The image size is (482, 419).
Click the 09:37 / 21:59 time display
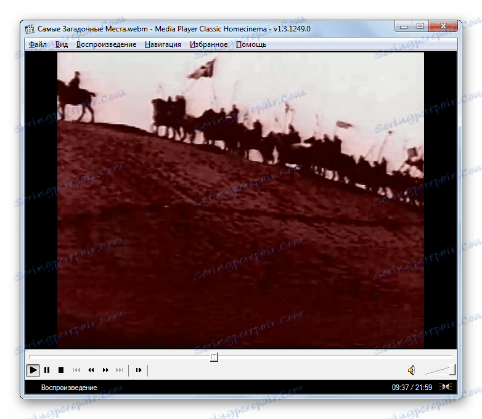coord(412,388)
